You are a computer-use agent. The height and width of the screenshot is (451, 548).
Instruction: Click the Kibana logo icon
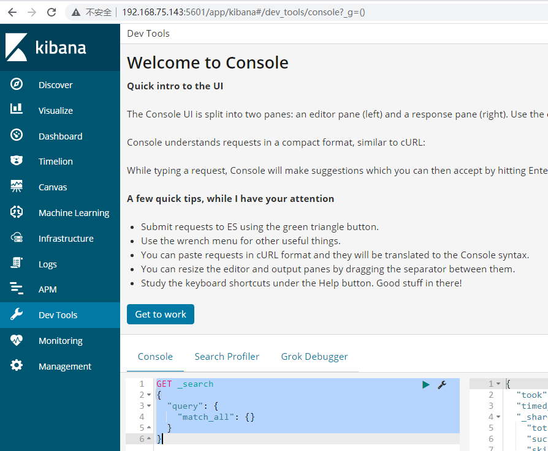tap(16, 47)
